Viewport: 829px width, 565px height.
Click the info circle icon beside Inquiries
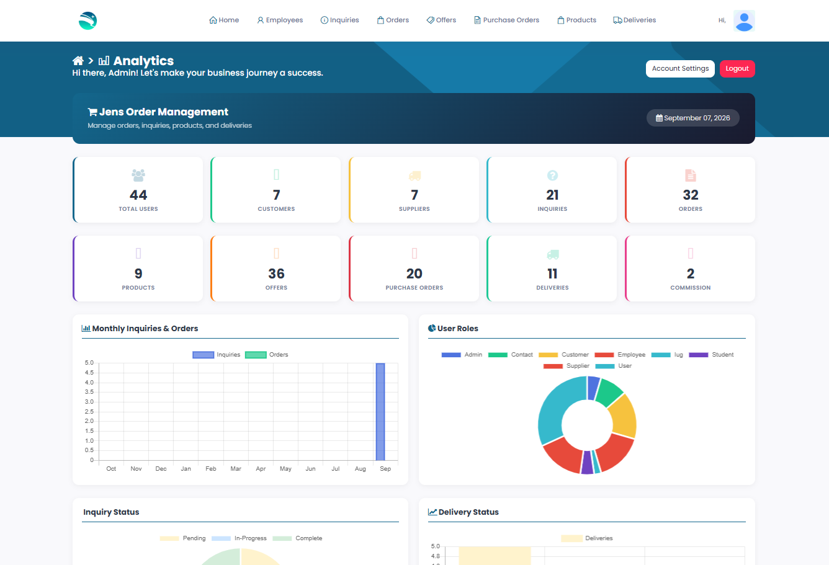(x=324, y=20)
